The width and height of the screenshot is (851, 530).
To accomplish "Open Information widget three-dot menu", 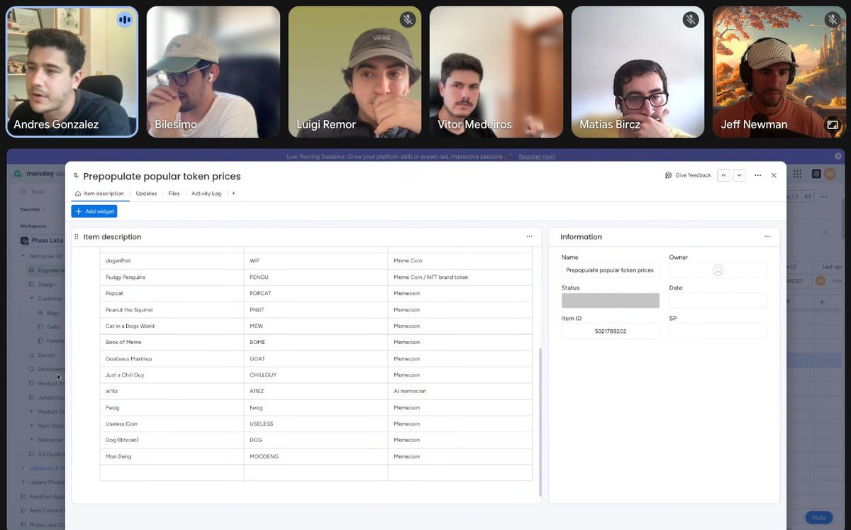I will (767, 236).
